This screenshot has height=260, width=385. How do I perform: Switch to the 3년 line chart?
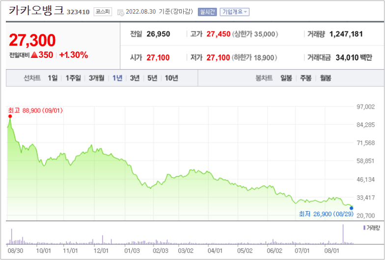135,78
